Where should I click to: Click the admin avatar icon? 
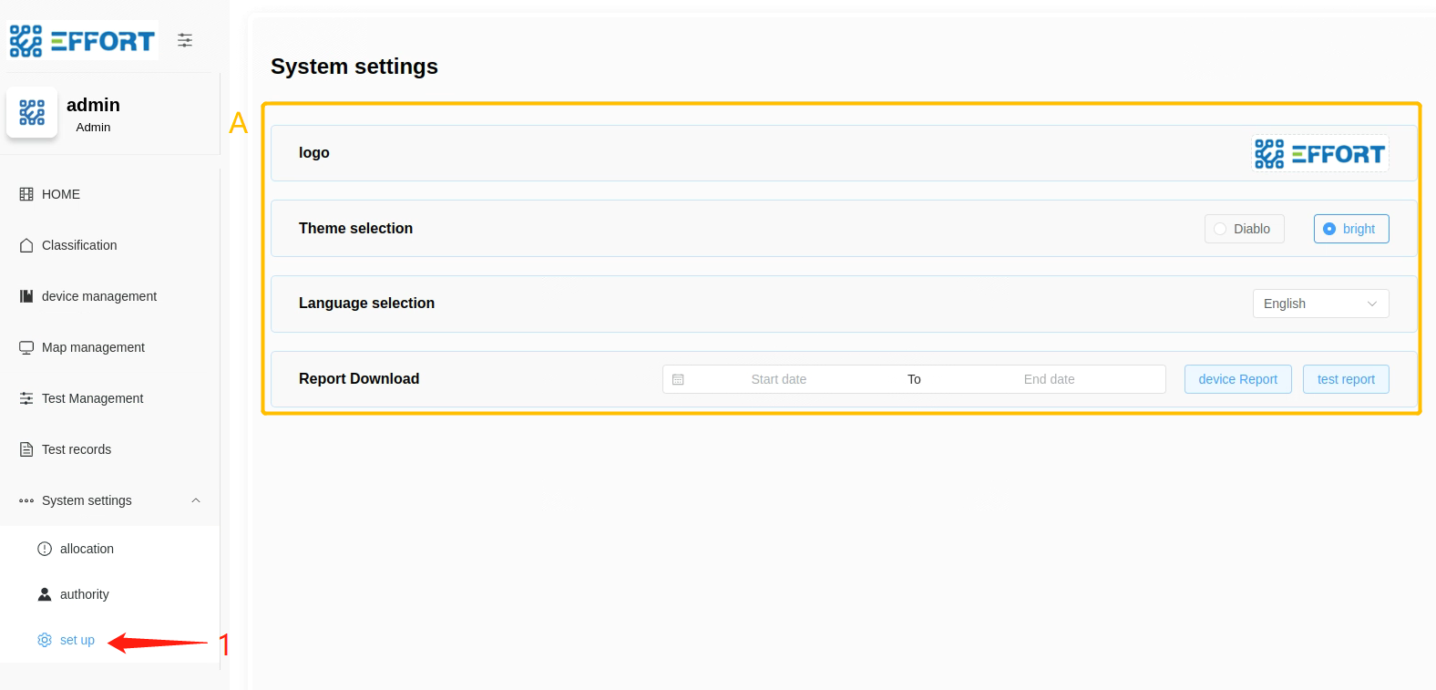32,113
